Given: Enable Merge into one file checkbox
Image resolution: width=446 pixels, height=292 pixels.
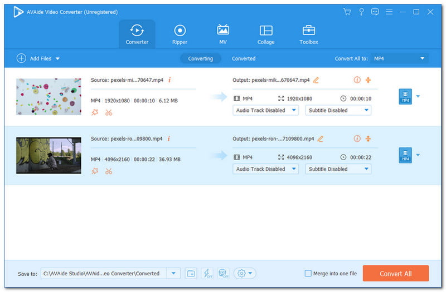Looking at the screenshot, I should point(308,273).
